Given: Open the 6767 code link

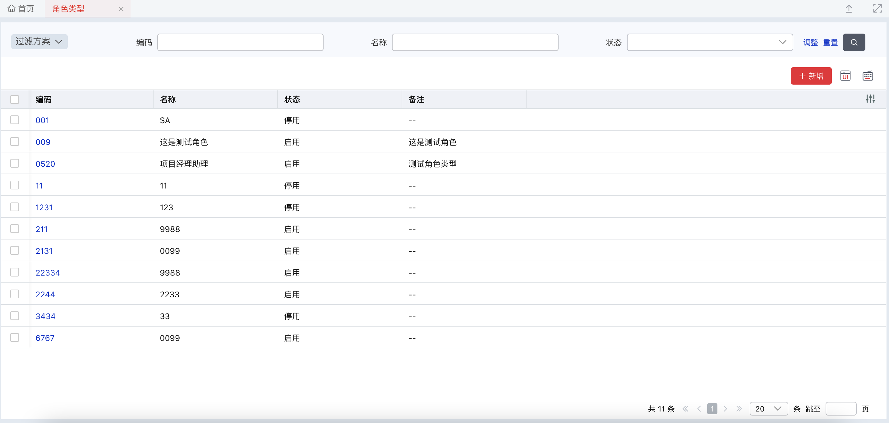Looking at the screenshot, I should (45, 338).
